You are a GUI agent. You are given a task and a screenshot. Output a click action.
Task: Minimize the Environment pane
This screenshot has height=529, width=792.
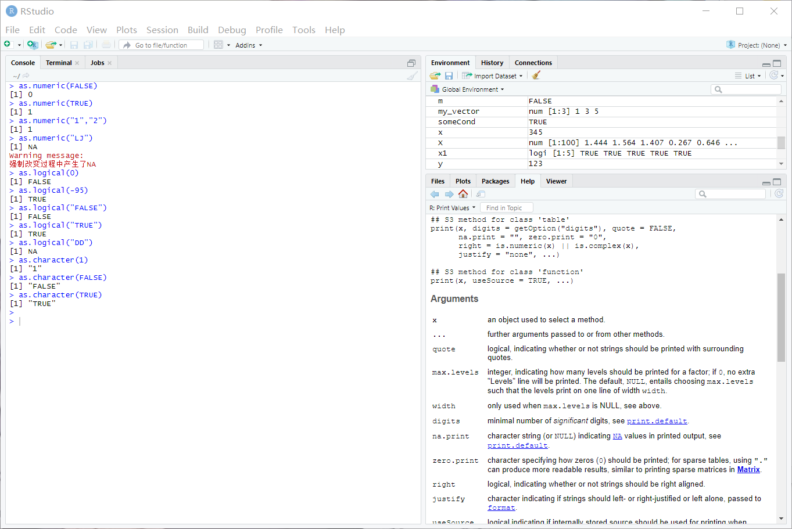[x=766, y=64]
